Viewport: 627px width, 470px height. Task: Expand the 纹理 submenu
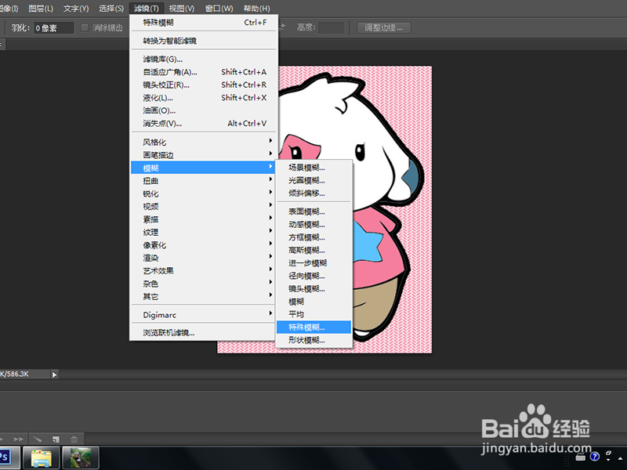pyautogui.click(x=204, y=232)
